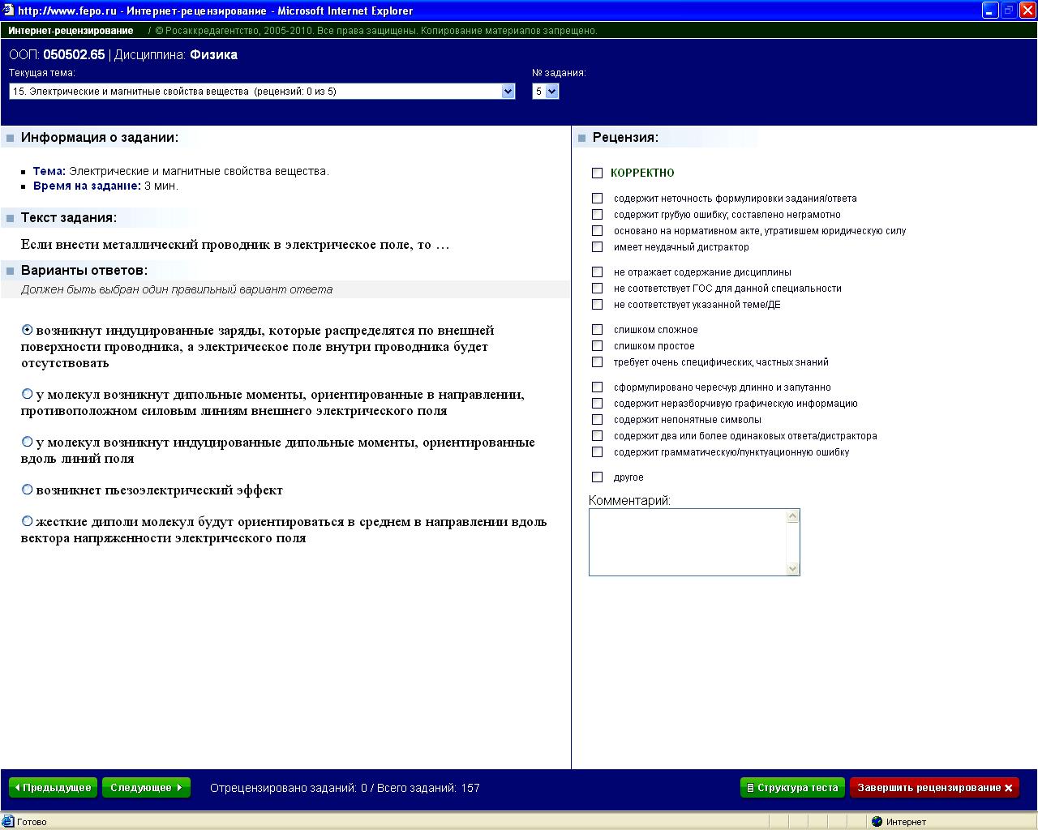The width and height of the screenshot is (1038, 830).
Task: Check 'содержит непонятные символы' box
Action: click(598, 419)
